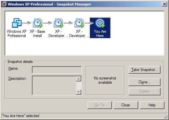The height and width of the screenshot is (120, 169).
Task: Close the Snapshot Manager window with X
Action: [x=164, y=4]
